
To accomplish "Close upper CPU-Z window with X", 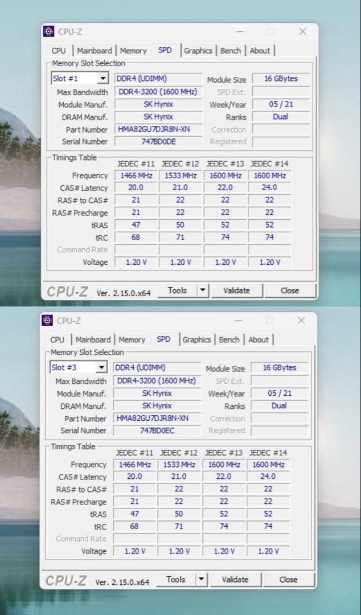I will tap(302, 31).
